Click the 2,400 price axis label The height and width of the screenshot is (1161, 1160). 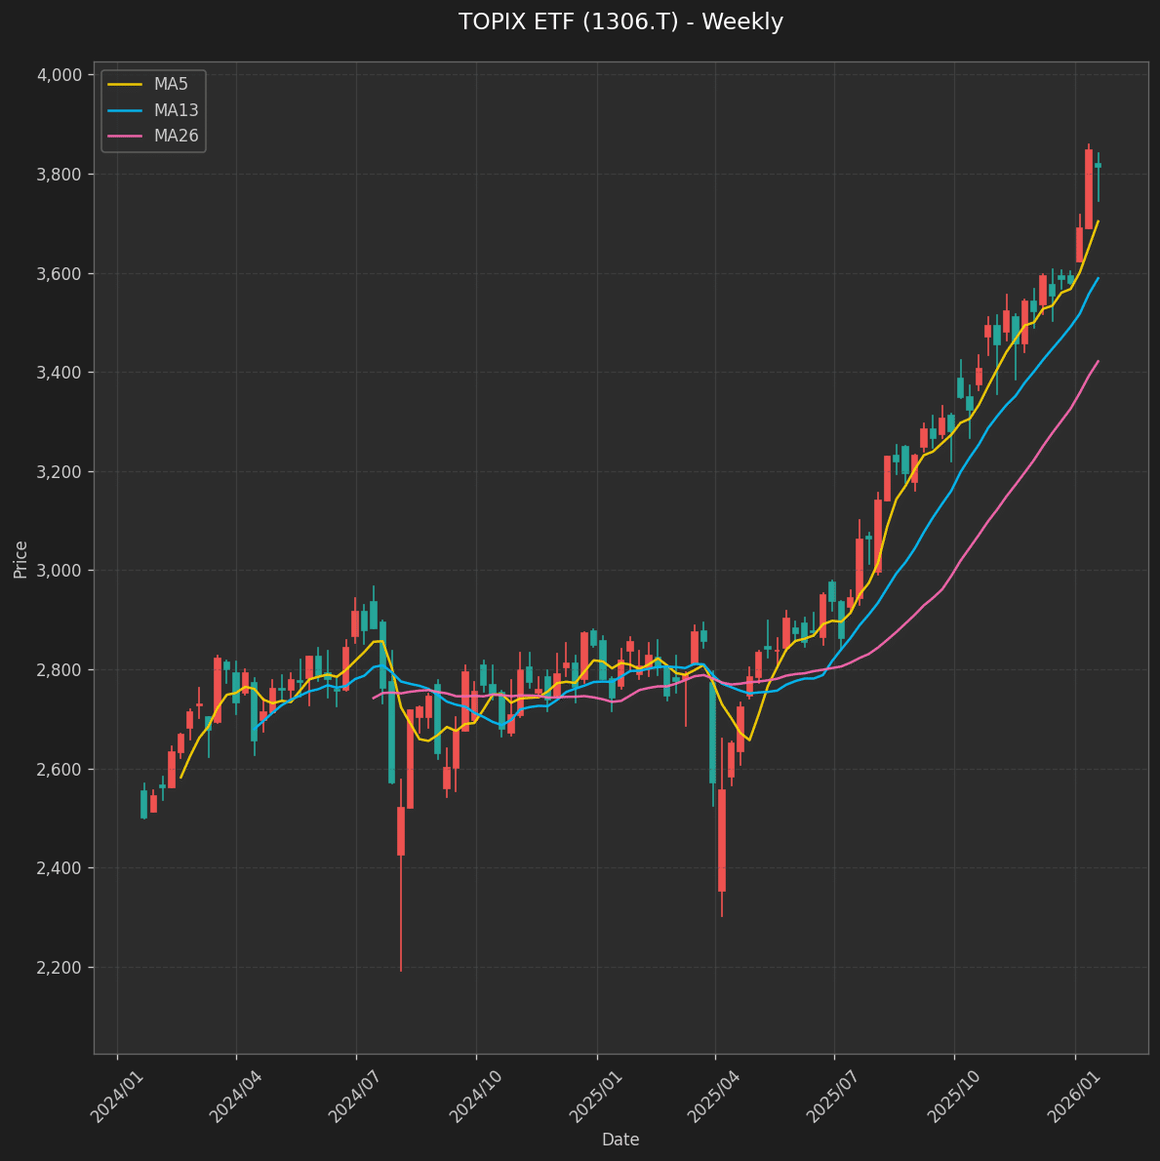tap(59, 868)
